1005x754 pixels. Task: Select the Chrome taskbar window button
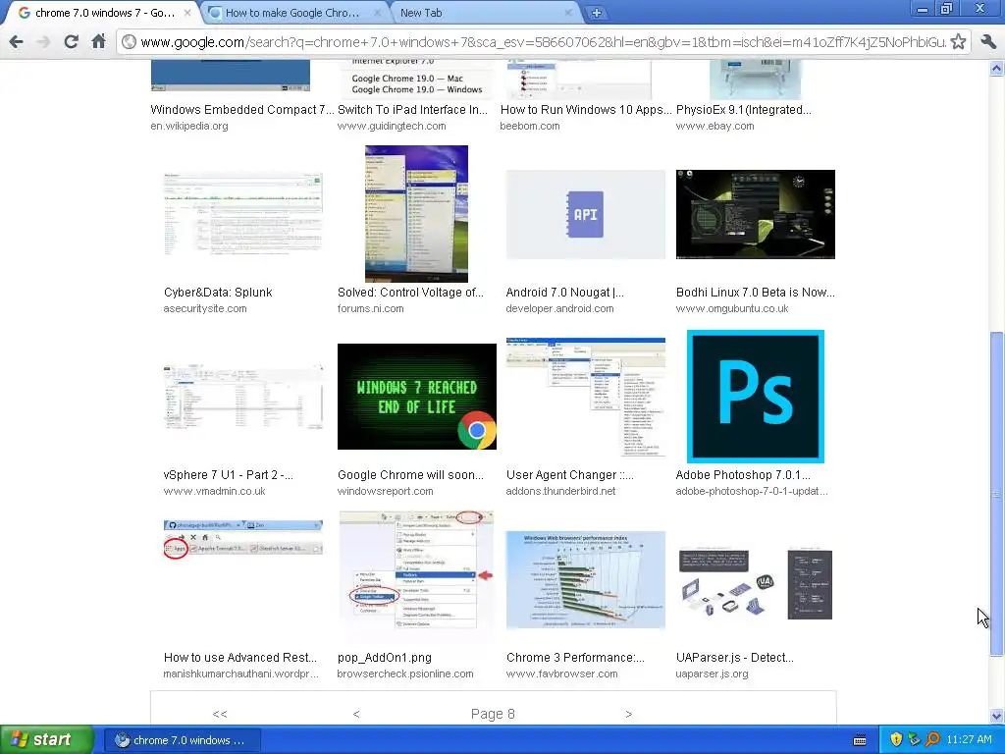pyautogui.click(x=181, y=740)
